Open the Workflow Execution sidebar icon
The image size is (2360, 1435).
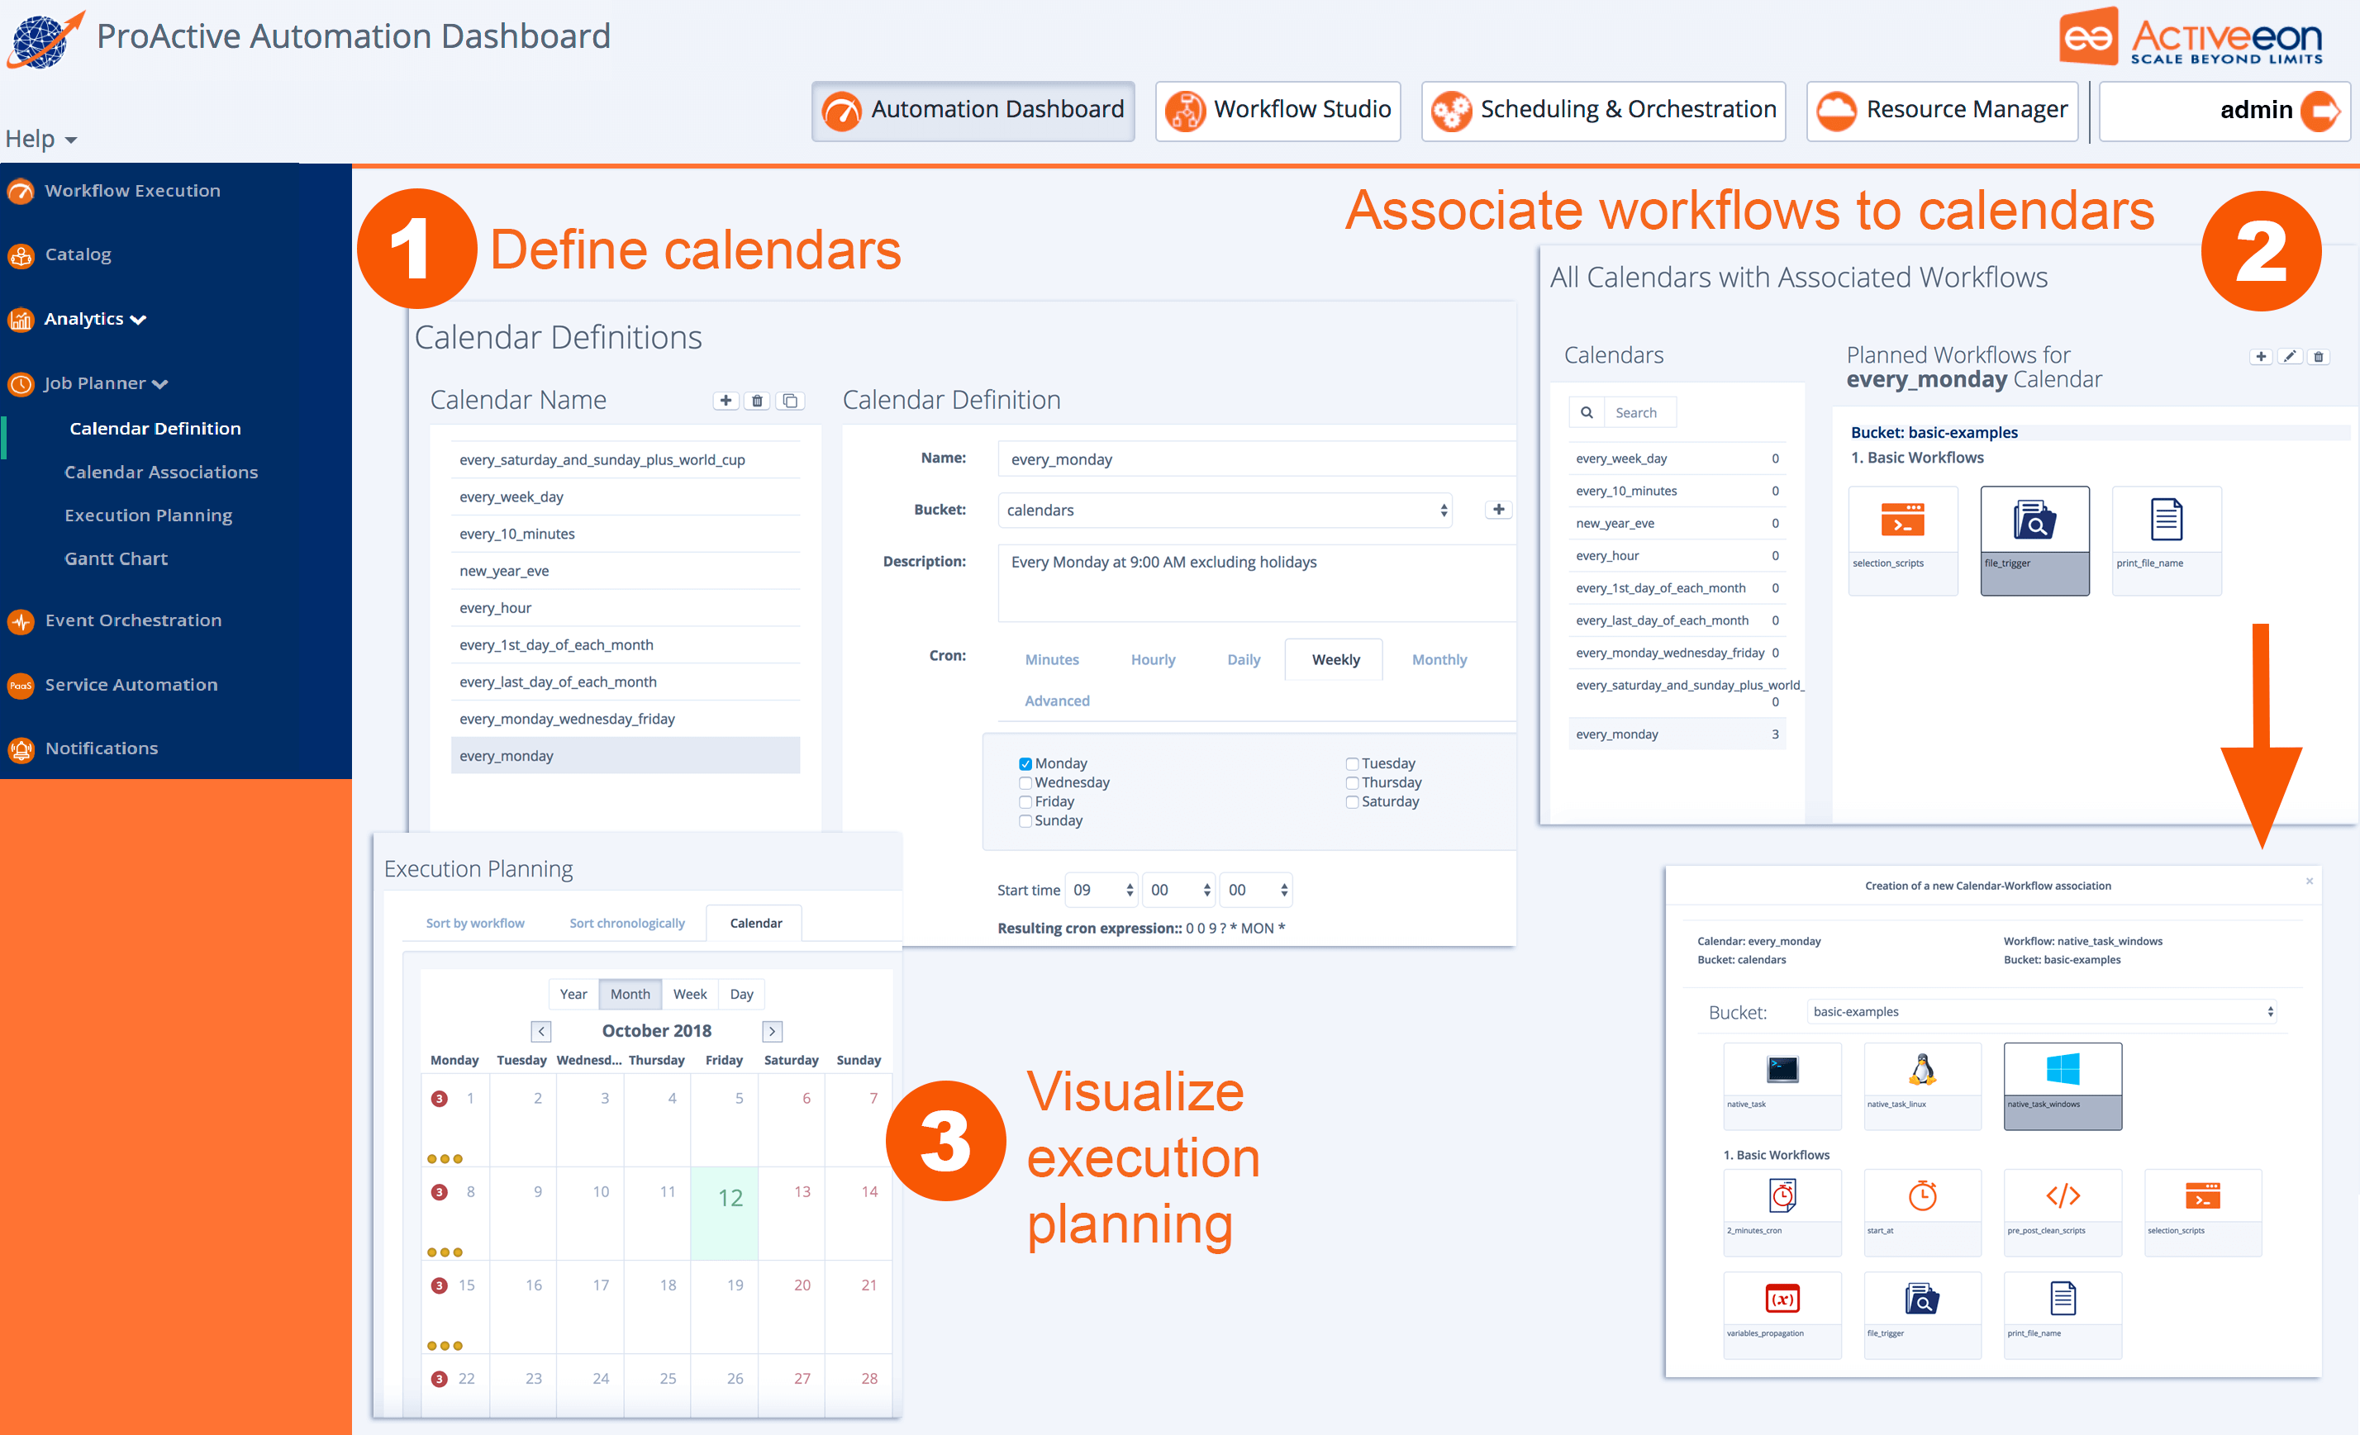[x=21, y=192]
